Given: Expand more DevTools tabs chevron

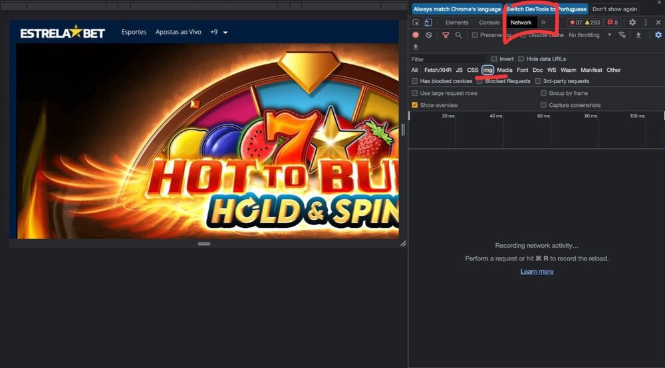Looking at the screenshot, I should click(x=543, y=23).
